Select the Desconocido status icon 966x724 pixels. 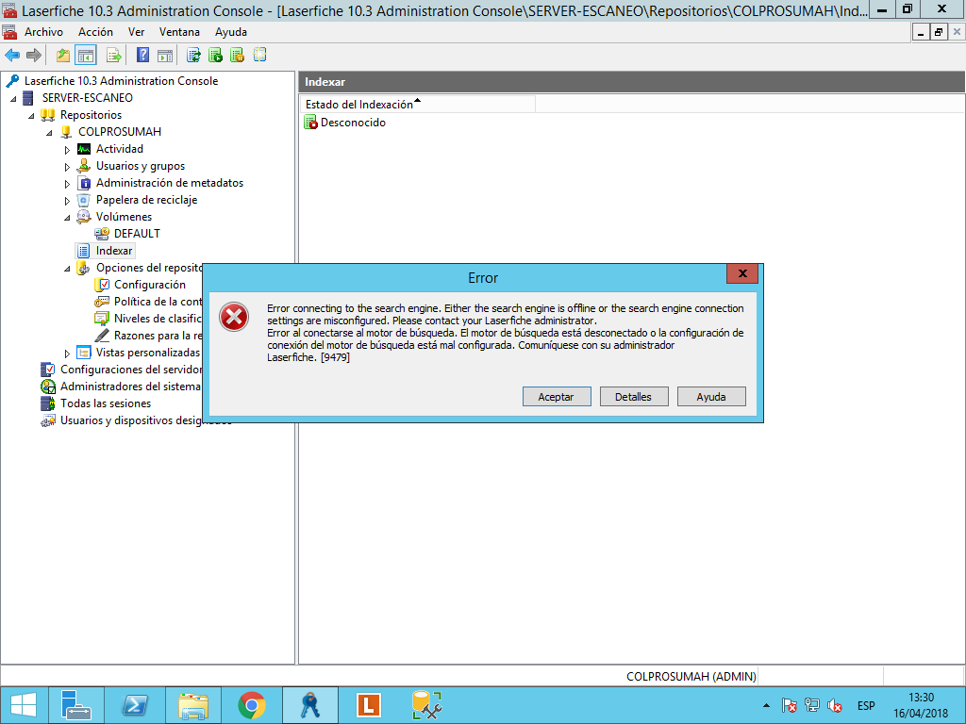point(311,123)
